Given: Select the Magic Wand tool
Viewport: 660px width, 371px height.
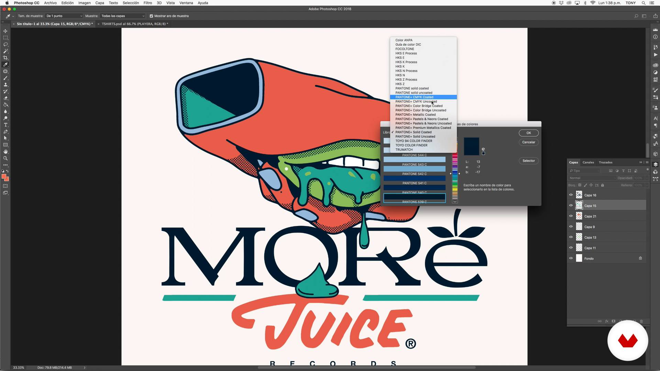Looking at the screenshot, I should tap(5, 51).
